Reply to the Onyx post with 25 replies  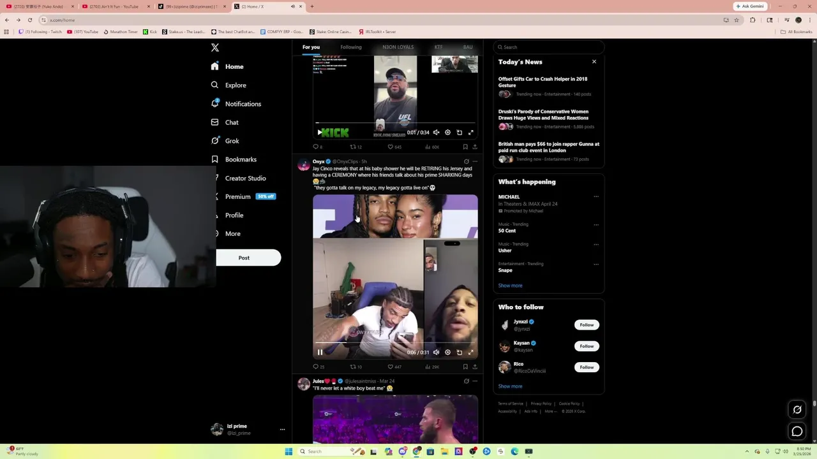point(319,367)
